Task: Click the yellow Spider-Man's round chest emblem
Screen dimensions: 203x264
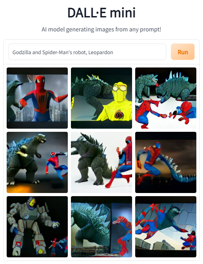Action: [x=118, y=115]
